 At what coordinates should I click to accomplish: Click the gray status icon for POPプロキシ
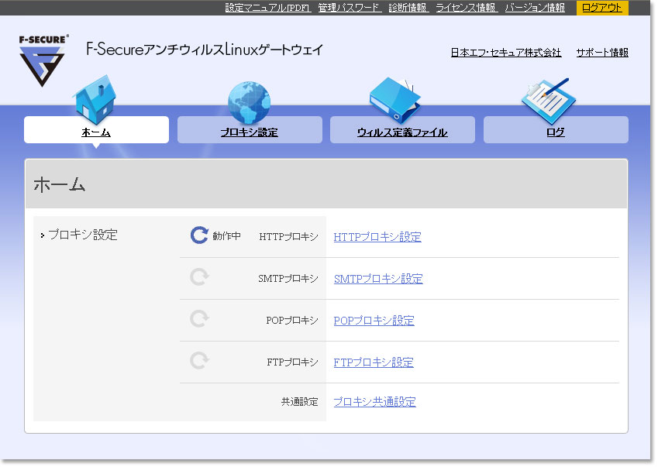click(199, 318)
